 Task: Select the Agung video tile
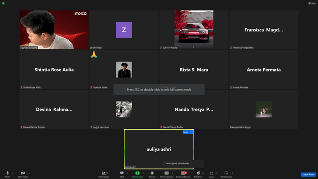pos(54,30)
